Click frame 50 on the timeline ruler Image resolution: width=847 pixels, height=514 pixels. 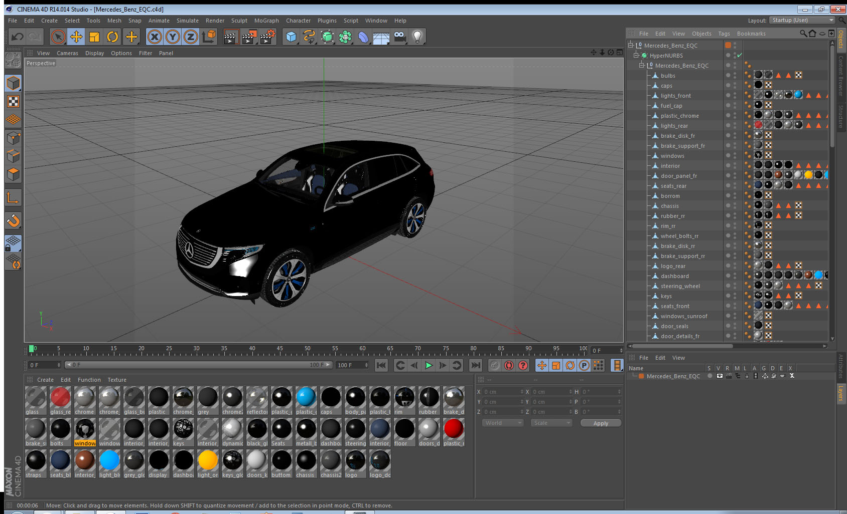pos(307,349)
